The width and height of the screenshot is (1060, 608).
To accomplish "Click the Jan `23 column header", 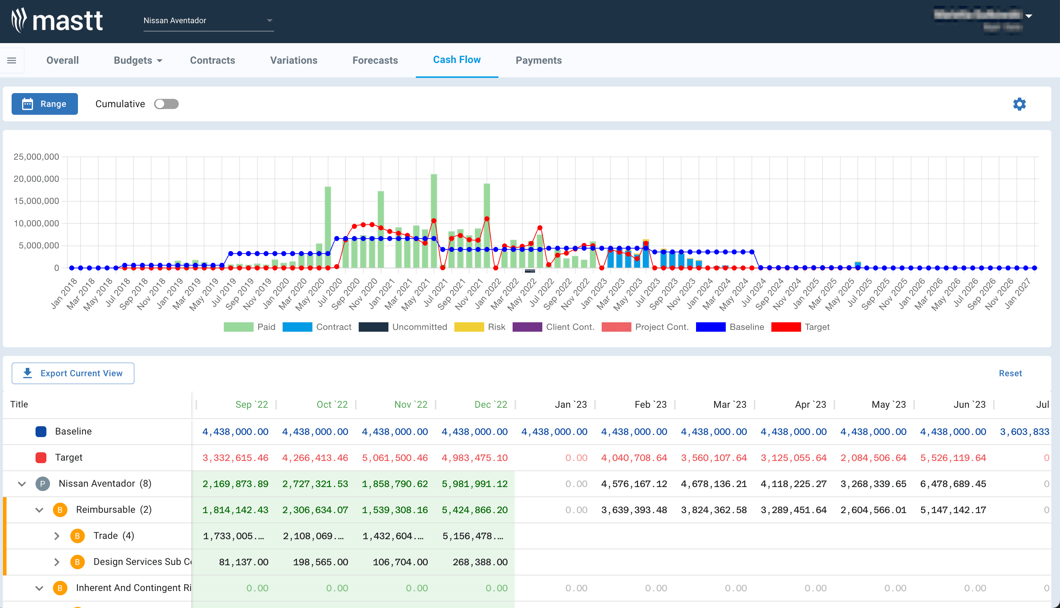I will click(571, 404).
